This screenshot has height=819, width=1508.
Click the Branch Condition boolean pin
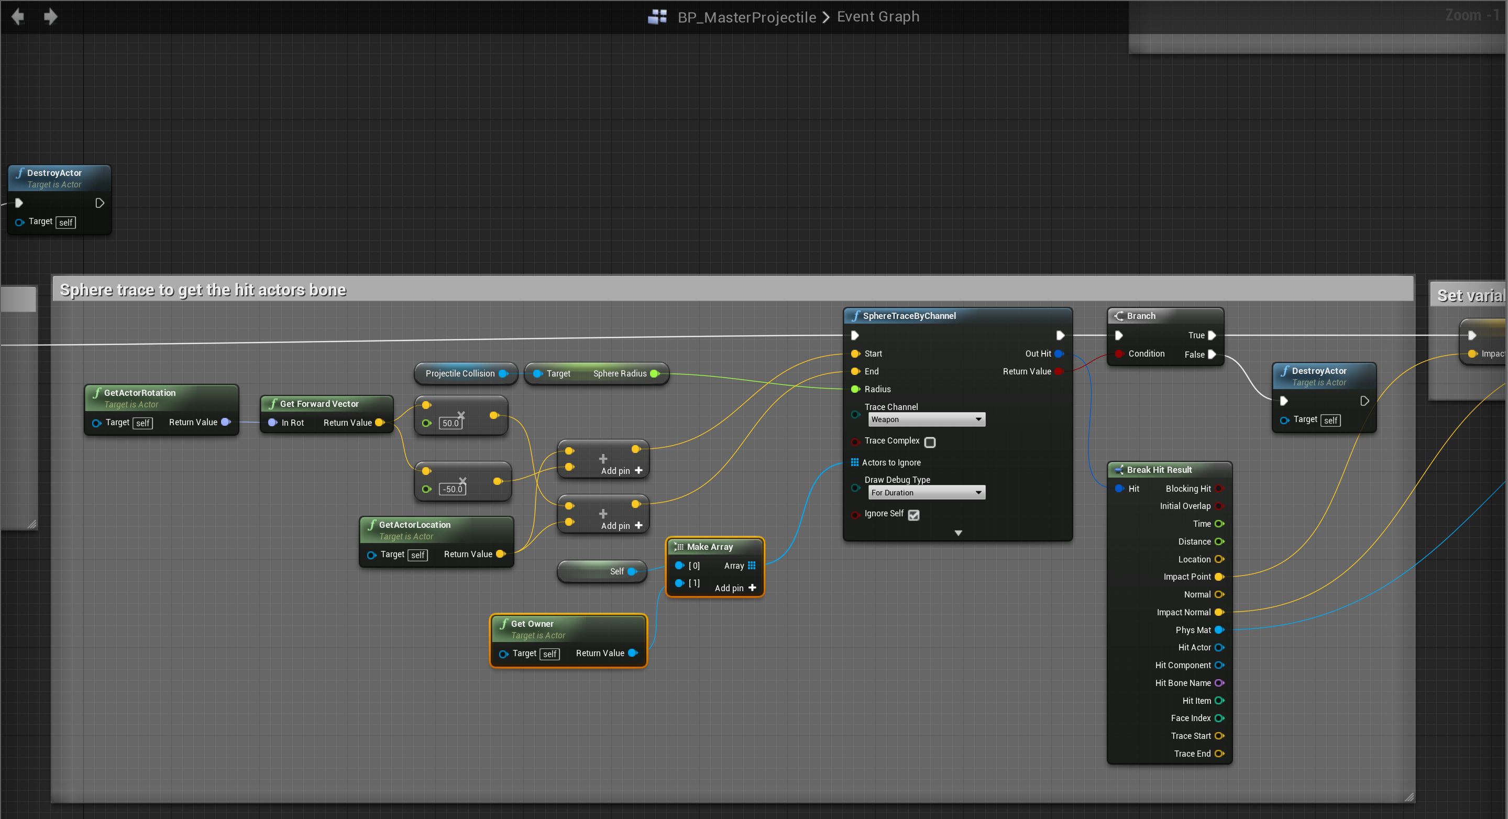[1119, 353]
